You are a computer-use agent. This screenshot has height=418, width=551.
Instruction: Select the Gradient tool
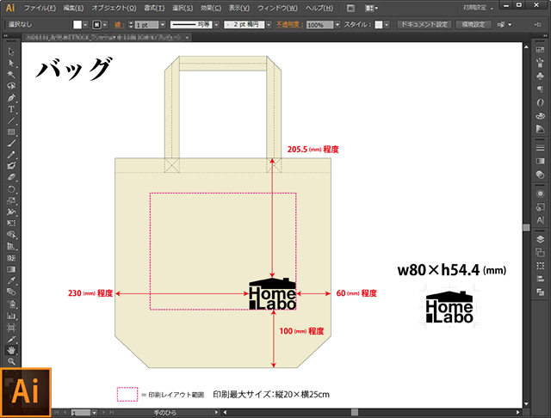(x=11, y=269)
